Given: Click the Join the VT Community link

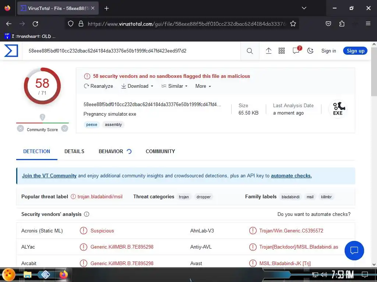Looking at the screenshot, I should tap(49, 176).
